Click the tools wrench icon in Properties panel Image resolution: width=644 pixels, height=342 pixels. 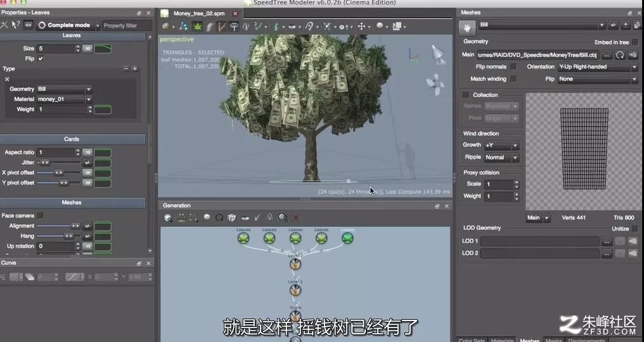pos(4,25)
